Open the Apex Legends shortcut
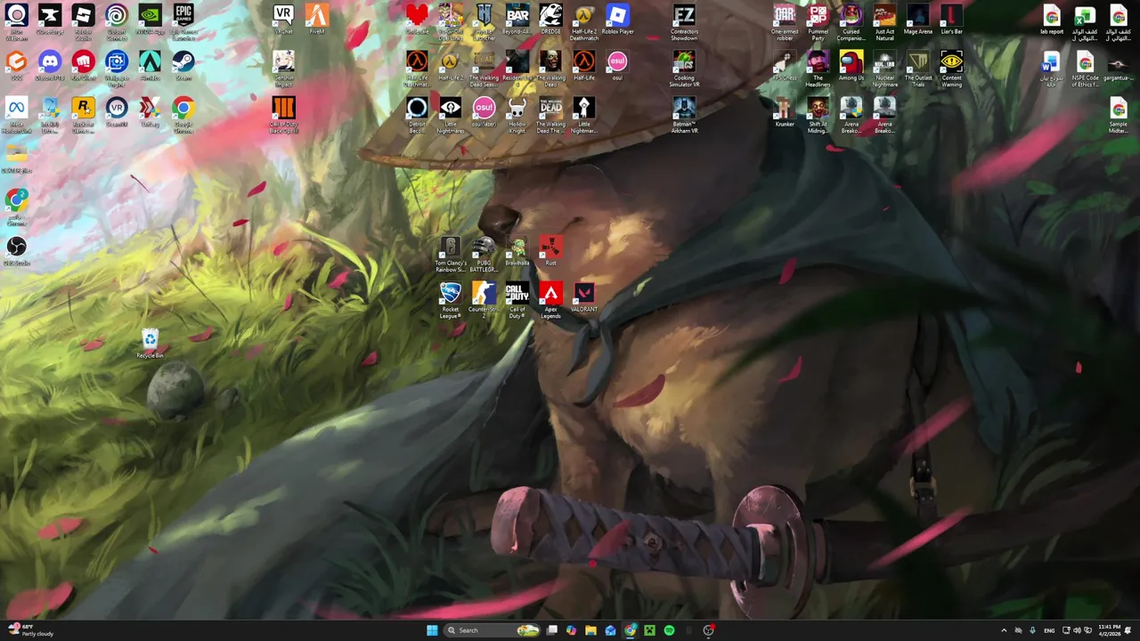 [x=550, y=299]
